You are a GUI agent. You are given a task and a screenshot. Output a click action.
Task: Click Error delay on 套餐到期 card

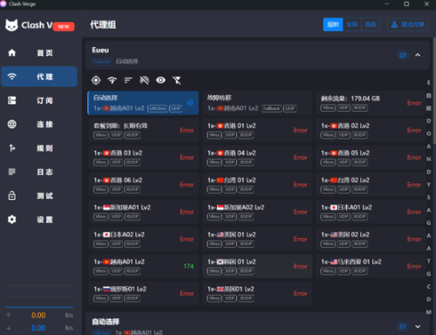point(187,130)
